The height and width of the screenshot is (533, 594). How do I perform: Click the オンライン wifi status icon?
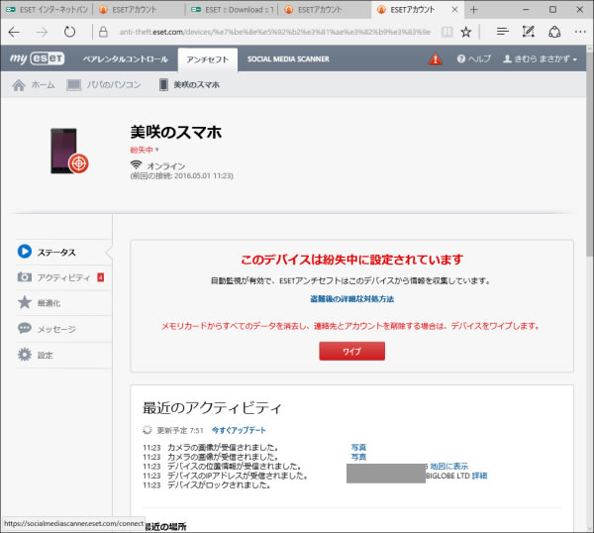point(136,164)
